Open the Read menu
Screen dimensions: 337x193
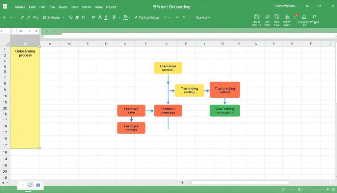tap(63, 7)
